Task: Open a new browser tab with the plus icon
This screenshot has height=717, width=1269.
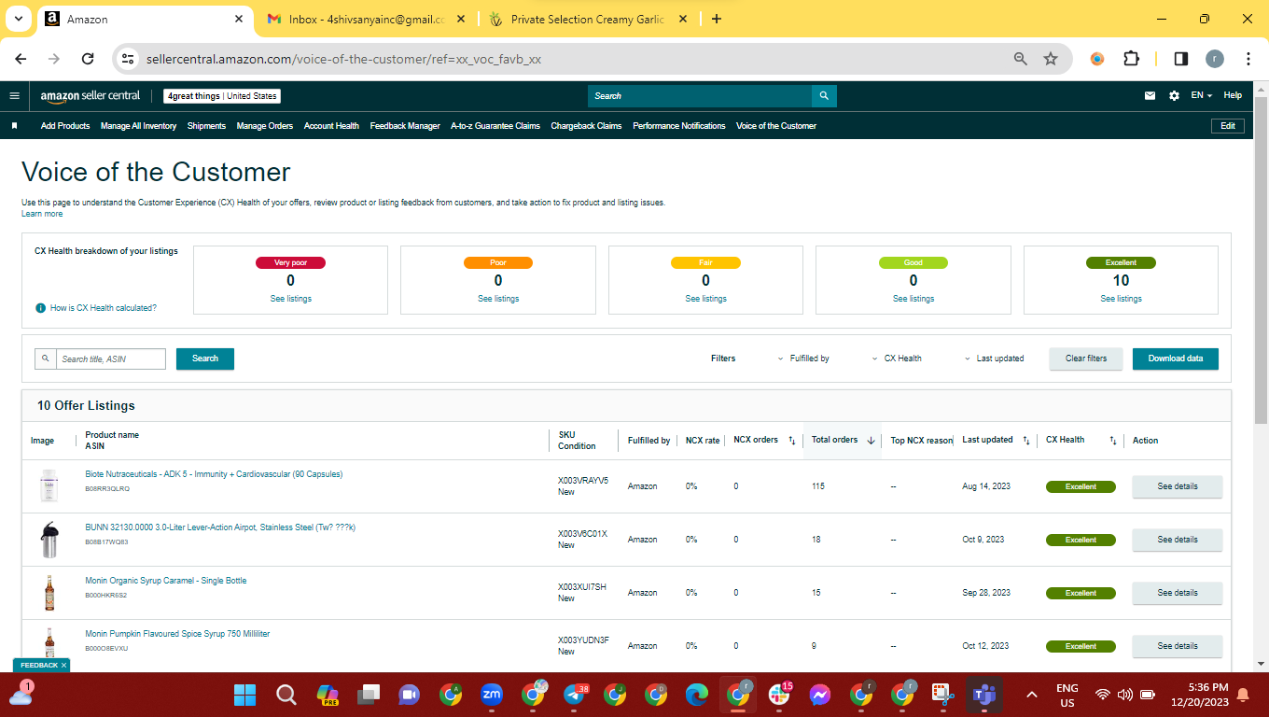Action: pos(717,19)
